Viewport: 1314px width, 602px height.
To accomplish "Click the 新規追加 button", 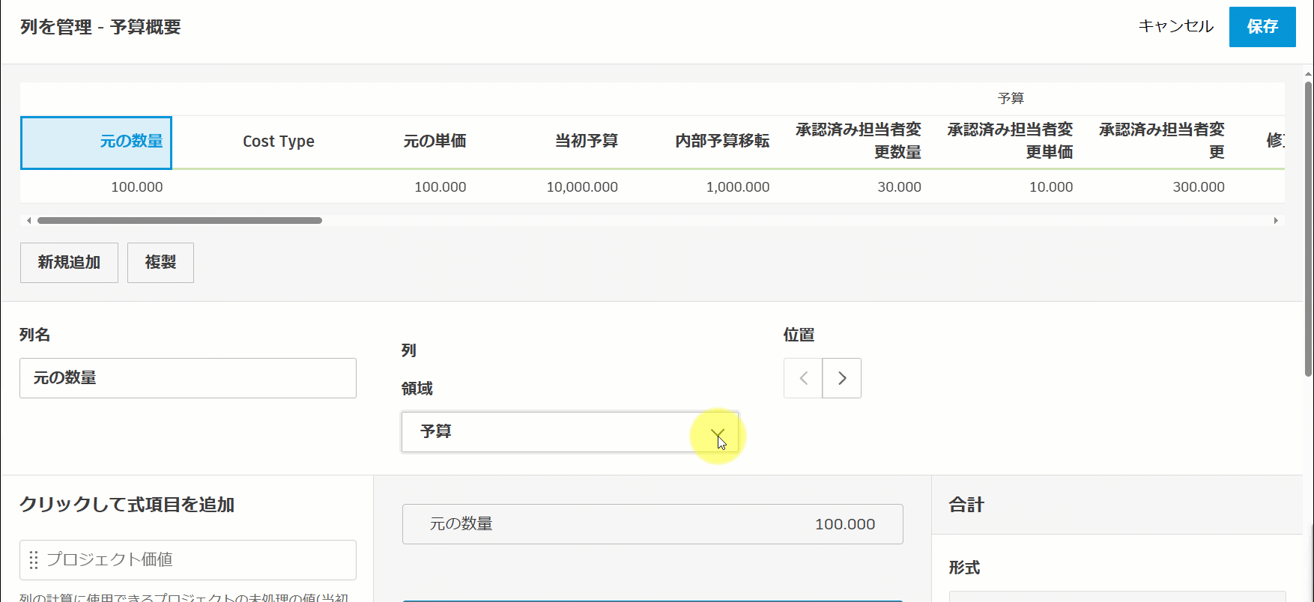I will 69,263.
